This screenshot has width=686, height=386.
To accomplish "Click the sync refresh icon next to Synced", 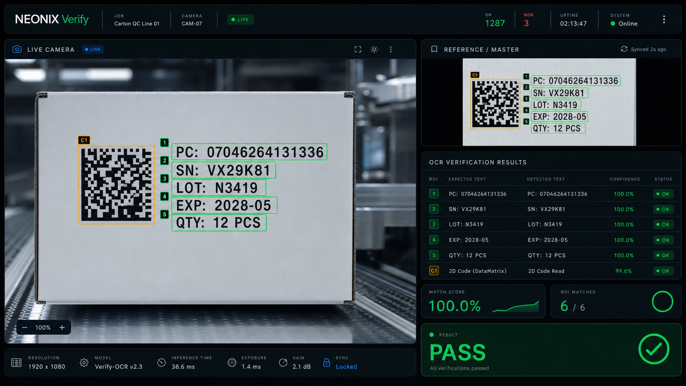I will point(624,49).
